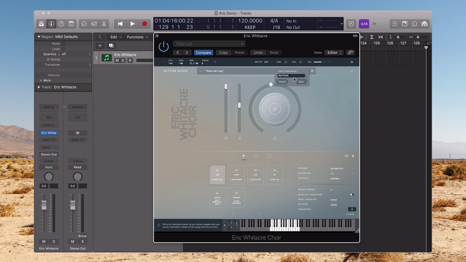Select the scissors editing tool icon
The height and width of the screenshot is (262, 466).
coord(104,24)
